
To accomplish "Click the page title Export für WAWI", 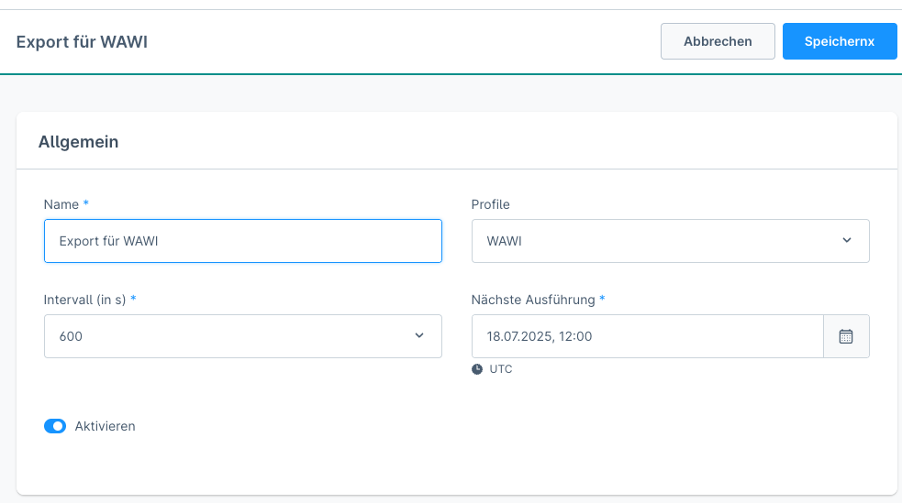I will (82, 42).
